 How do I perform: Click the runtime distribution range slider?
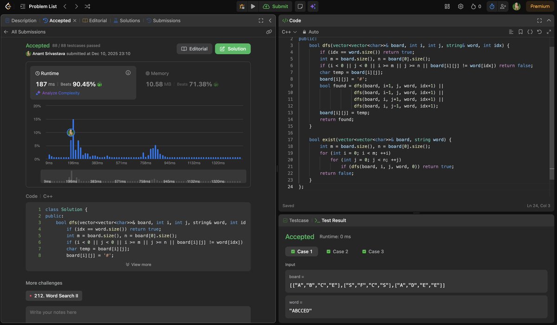click(143, 176)
